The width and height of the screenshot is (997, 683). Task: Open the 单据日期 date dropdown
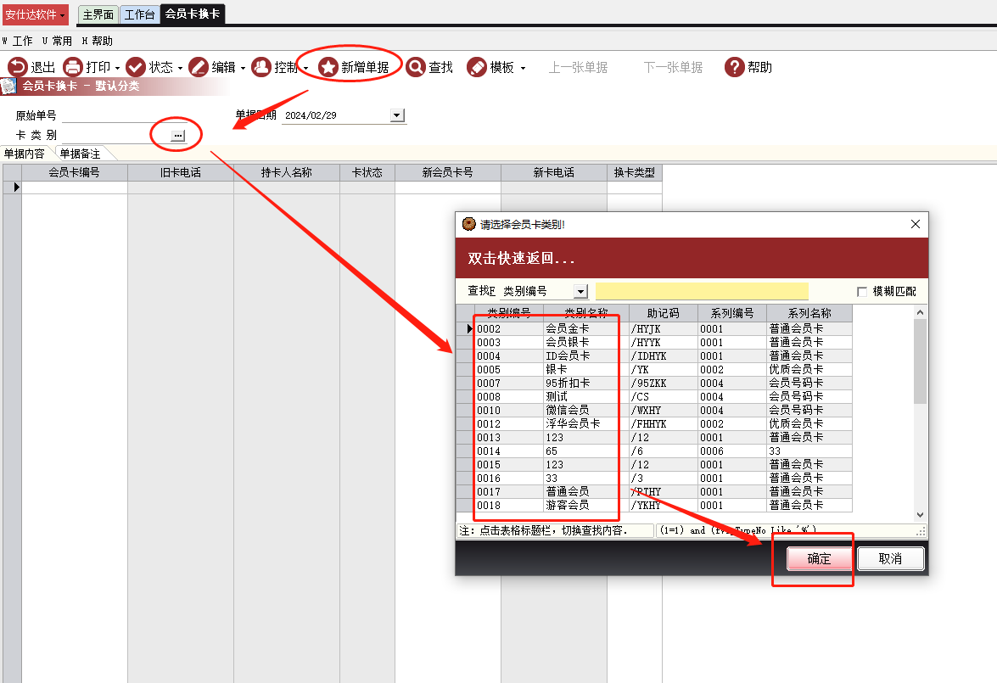(397, 115)
